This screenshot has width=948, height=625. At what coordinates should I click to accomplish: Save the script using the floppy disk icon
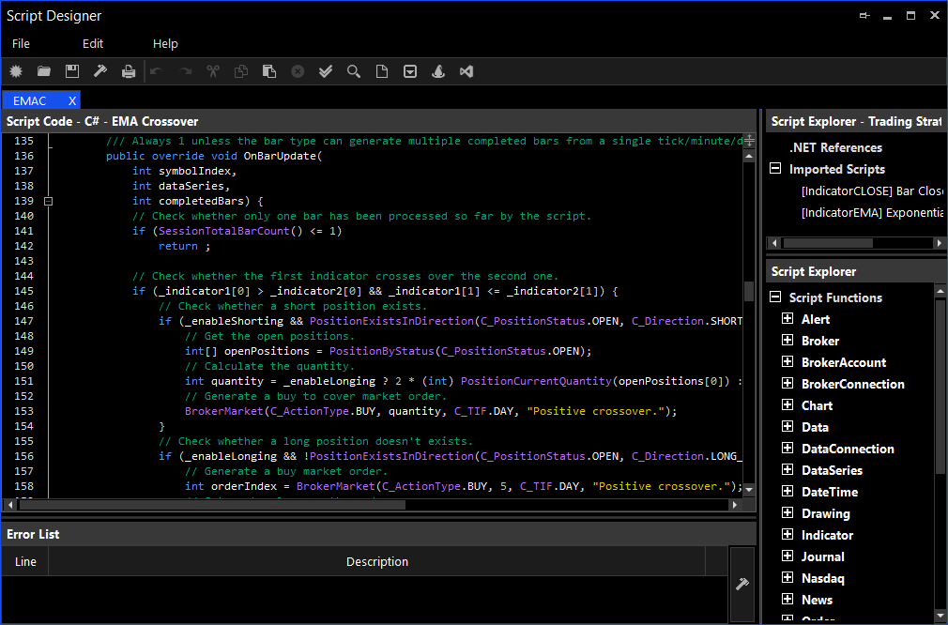tap(72, 71)
